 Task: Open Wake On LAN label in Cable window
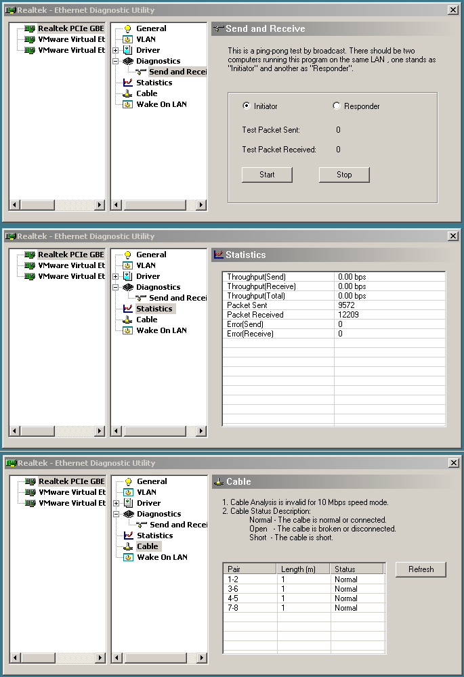pyautogui.click(x=162, y=557)
